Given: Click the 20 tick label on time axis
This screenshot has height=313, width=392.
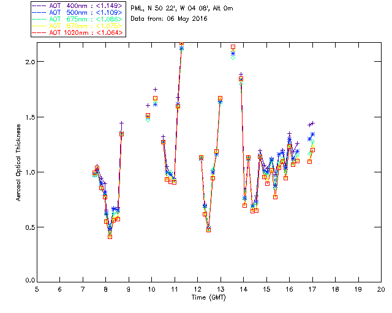Looking at the screenshot, I should click(x=381, y=289).
